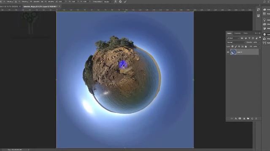Open collapsed Channels panel icon in dock
The height and width of the screenshot is (151, 270).
click(x=265, y=39)
